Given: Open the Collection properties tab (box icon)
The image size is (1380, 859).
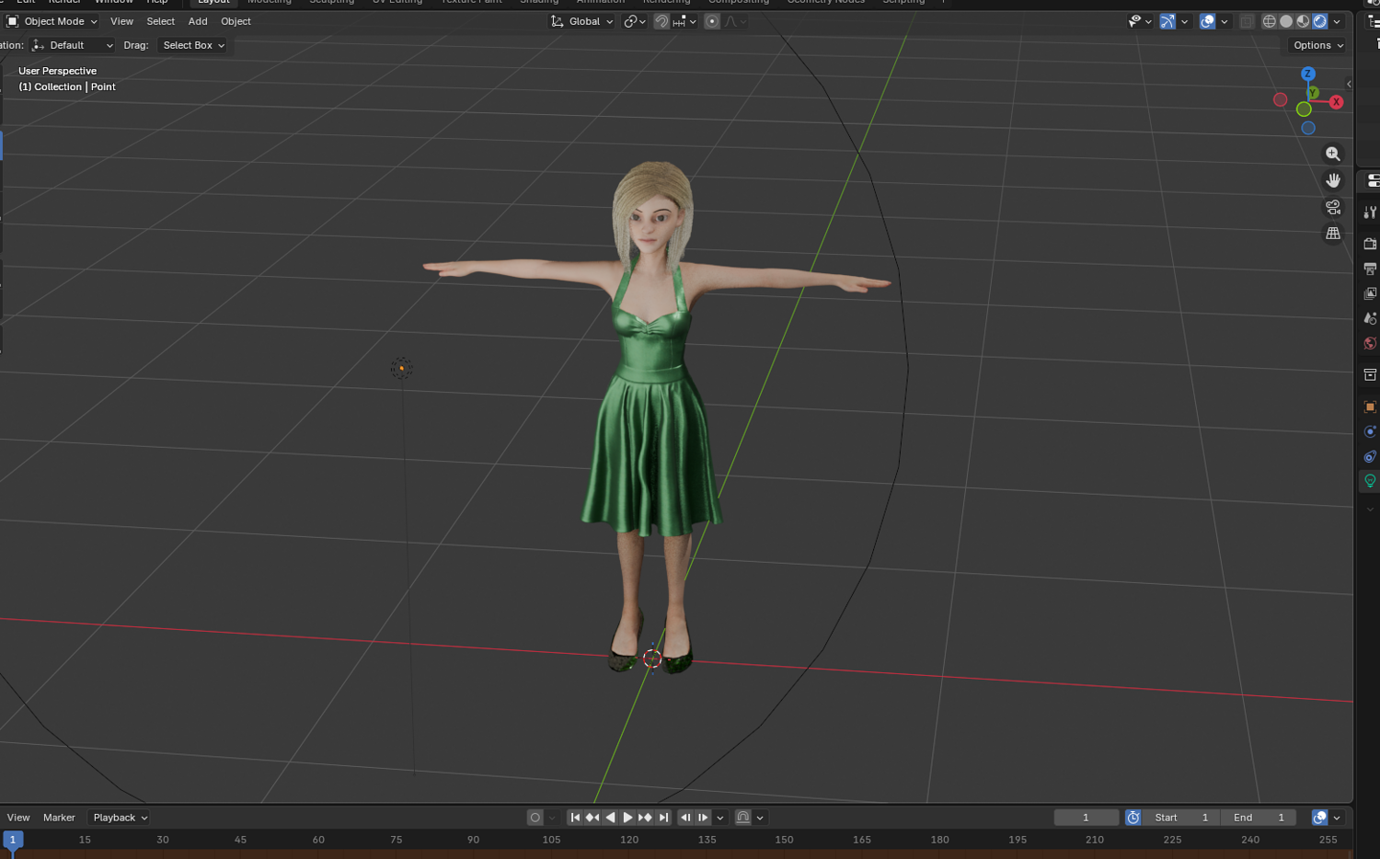Looking at the screenshot, I should pyautogui.click(x=1370, y=374).
